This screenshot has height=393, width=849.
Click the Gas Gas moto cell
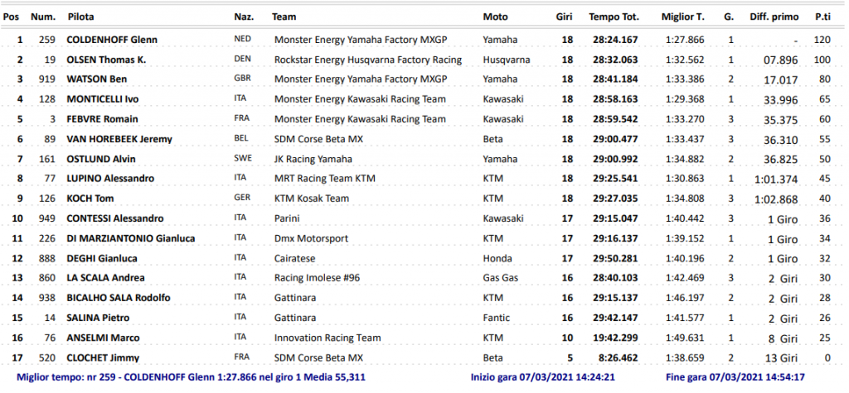tap(502, 278)
